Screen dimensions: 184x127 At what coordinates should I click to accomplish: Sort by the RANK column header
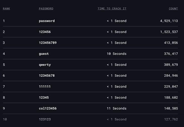click(x=7, y=9)
